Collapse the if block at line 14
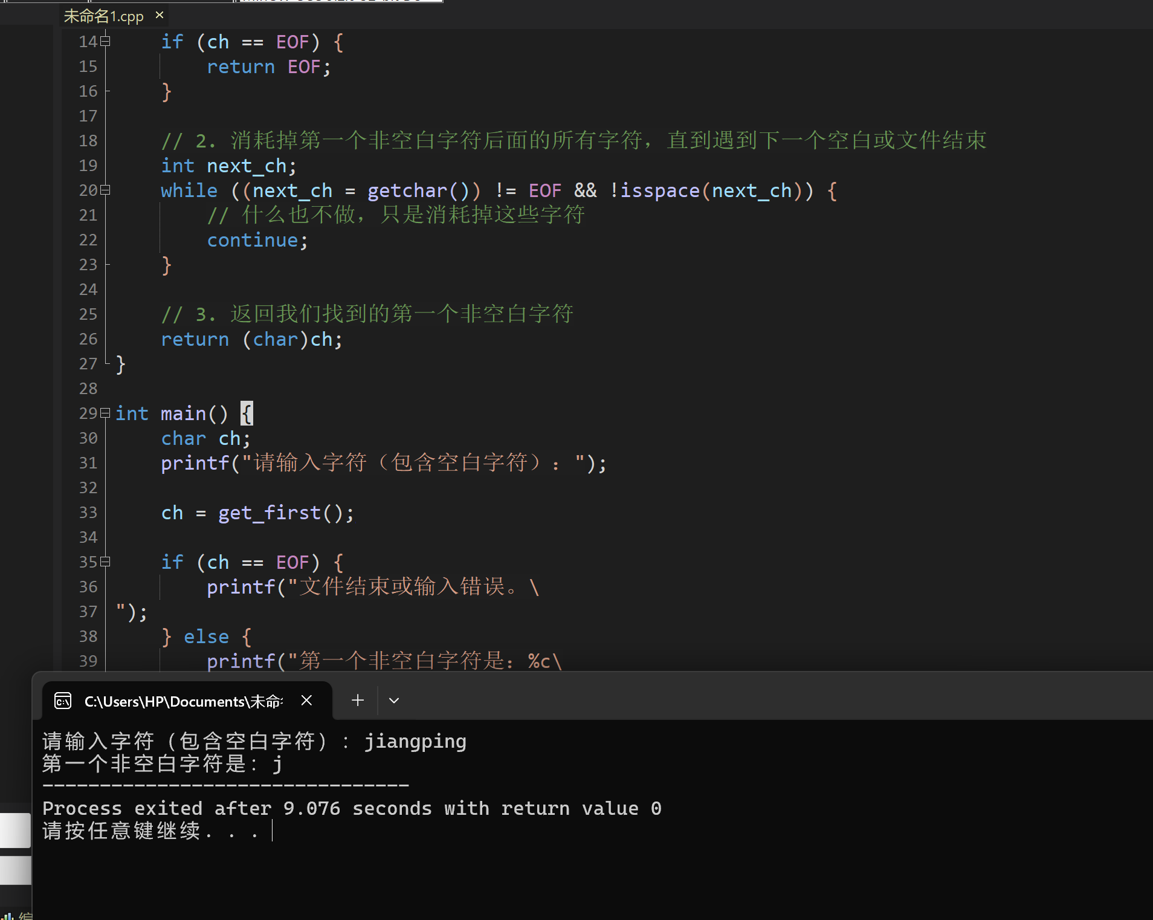The height and width of the screenshot is (920, 1153). [105, 40]
